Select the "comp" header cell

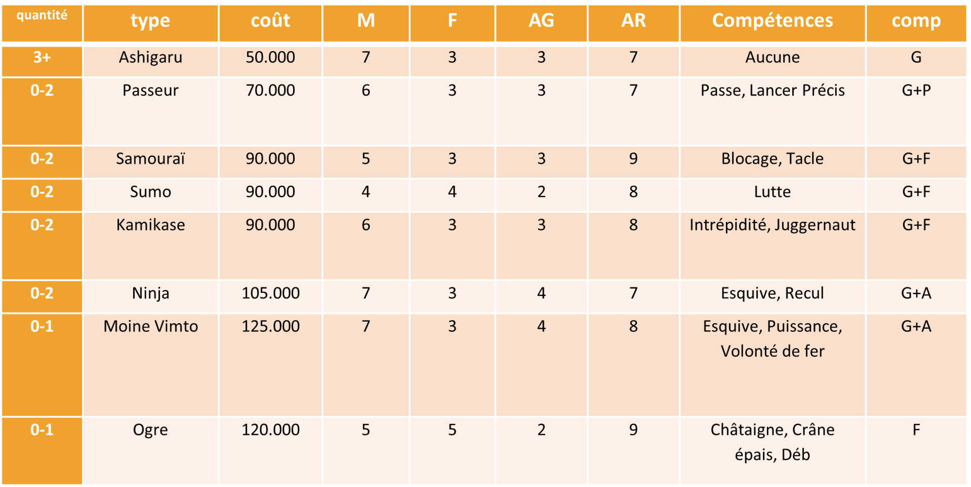point(916,21)
